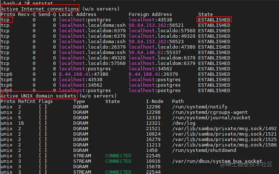279x174 pixels.
Task: Click ESTABLISHED in the 8.44.168.41:47380 row
Action: (x=214, y=74)
